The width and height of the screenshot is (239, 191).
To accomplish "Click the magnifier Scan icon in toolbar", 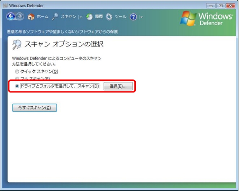I will pyautogui.click(x=55, y=17).
